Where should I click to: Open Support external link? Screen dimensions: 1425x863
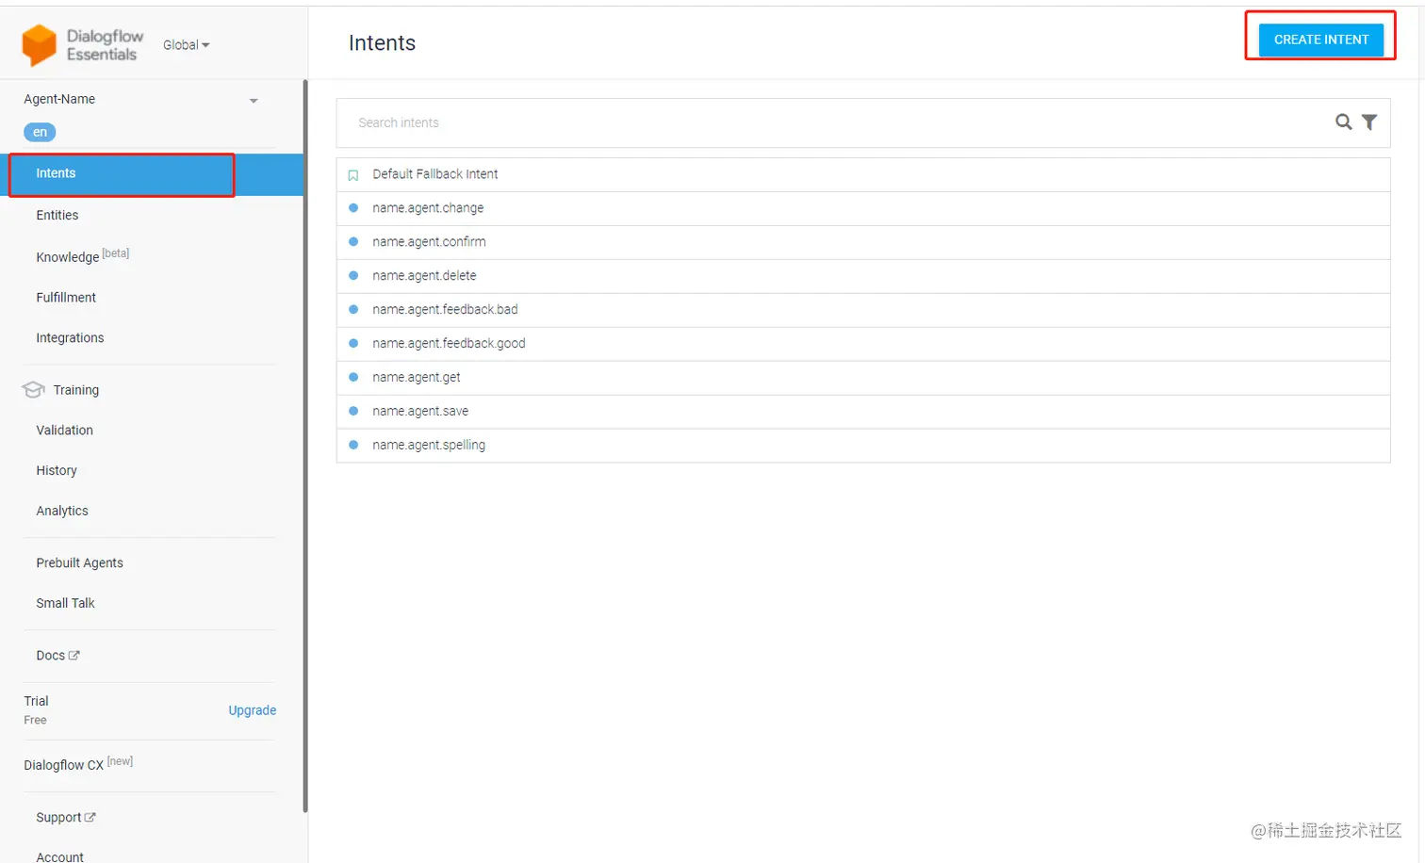(66, 817)
